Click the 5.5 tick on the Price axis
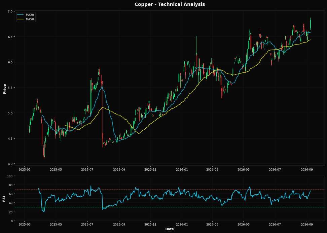Image resolution: width=327 pixels, height=233 pixels. coord(10,88)
